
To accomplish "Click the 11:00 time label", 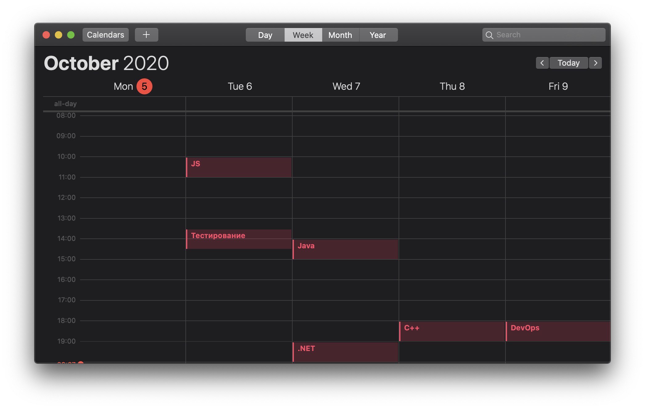I will 67,177.
